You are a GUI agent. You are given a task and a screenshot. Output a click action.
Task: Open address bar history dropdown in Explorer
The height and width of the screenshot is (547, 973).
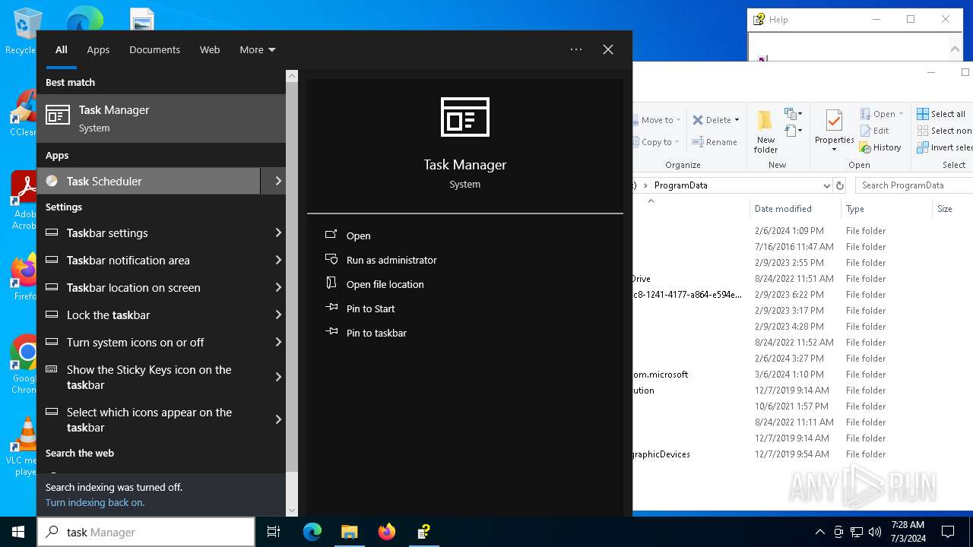coord(826,185)
